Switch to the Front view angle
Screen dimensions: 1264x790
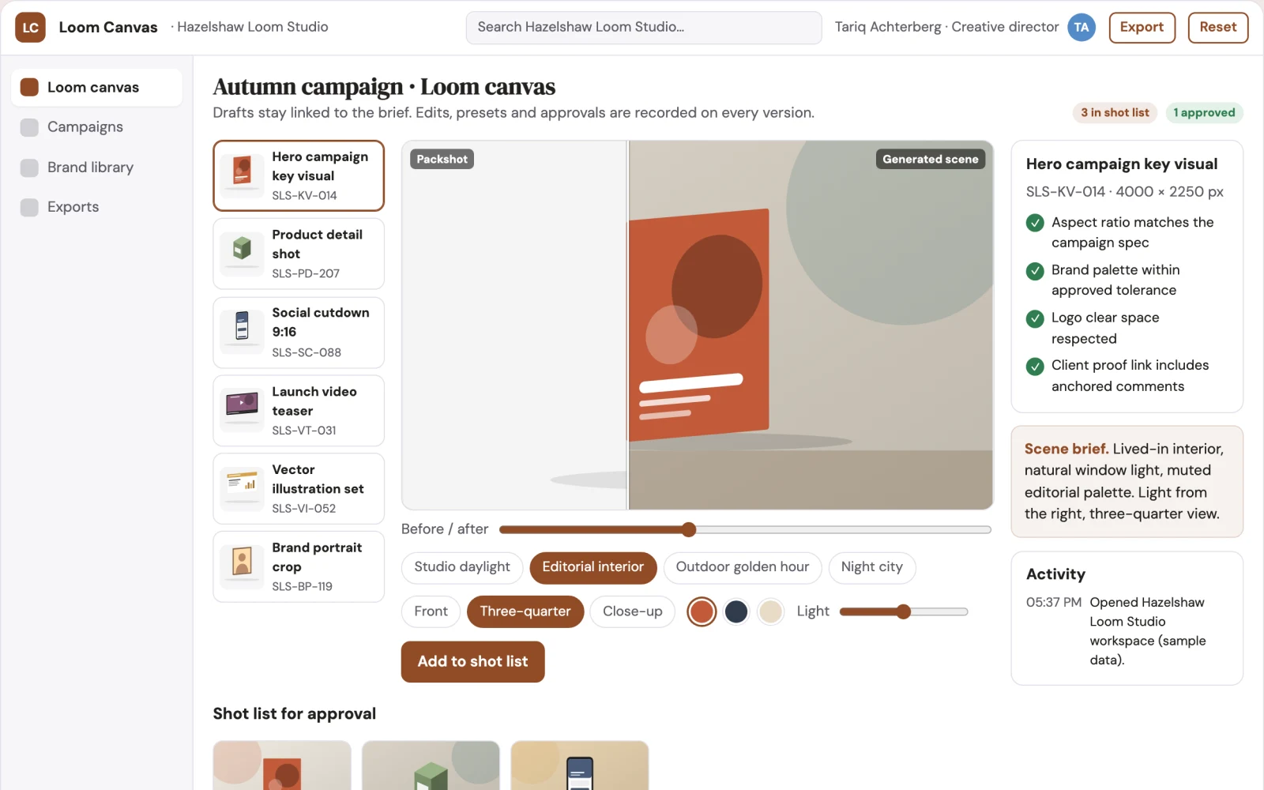[431, 611]
